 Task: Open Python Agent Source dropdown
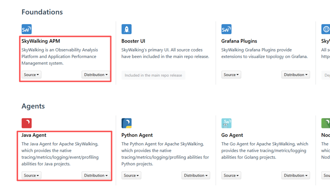click(131, 175)
